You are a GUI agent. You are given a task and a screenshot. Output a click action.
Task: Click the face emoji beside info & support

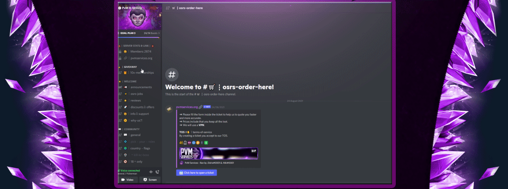[125, 114]
